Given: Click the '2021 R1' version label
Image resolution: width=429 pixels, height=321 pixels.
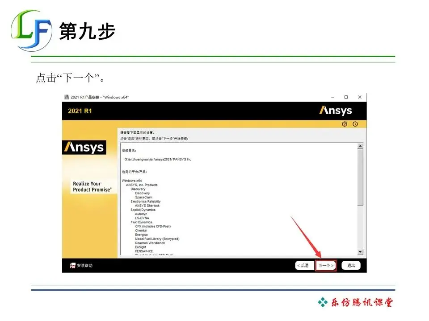Looking at the screenshot, I should [x=80, y=111].
